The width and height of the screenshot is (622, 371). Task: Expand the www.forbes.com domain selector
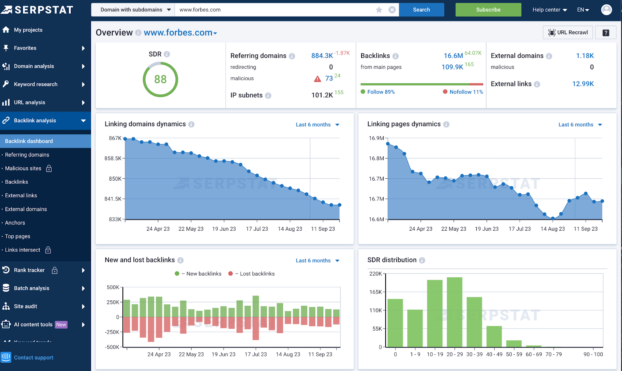(x=180, y=33)
